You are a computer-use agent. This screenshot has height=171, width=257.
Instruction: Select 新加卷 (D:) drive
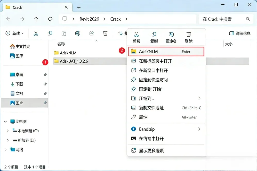(x=24, y=140)
